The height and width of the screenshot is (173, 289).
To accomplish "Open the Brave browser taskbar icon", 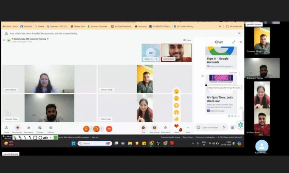I will click(x=137, y=143).
